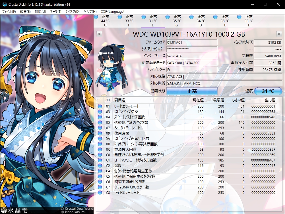The height and width of the screenshot is (214, 285).
Task: Switch to disk J: tab
Action: click(x=225, y=21)
